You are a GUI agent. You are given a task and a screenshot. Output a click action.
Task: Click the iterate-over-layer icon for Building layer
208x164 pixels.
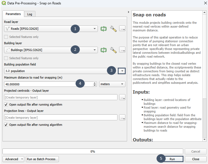104,50
